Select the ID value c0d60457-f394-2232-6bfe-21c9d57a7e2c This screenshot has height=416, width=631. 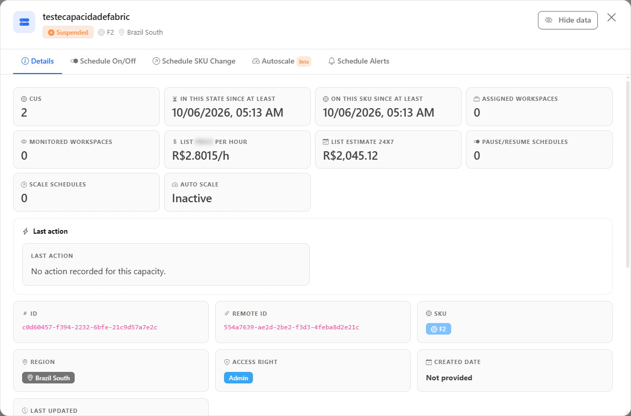tap(89, 327)
